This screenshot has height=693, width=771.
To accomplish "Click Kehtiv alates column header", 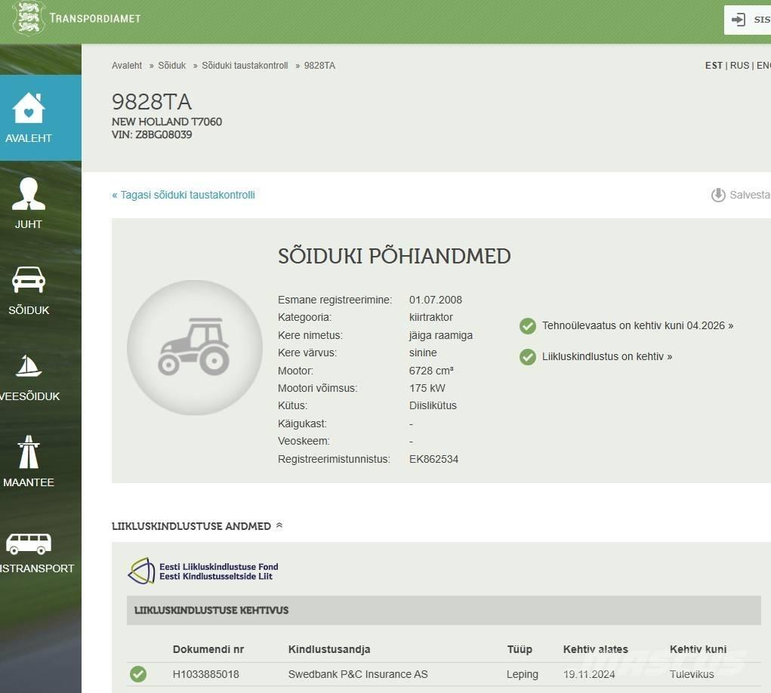I will pyautogui.click(x=596, y=650).
